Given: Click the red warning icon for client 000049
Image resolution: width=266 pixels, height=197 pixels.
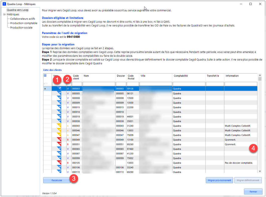Looking at the screenshot, I should point(59,139).
